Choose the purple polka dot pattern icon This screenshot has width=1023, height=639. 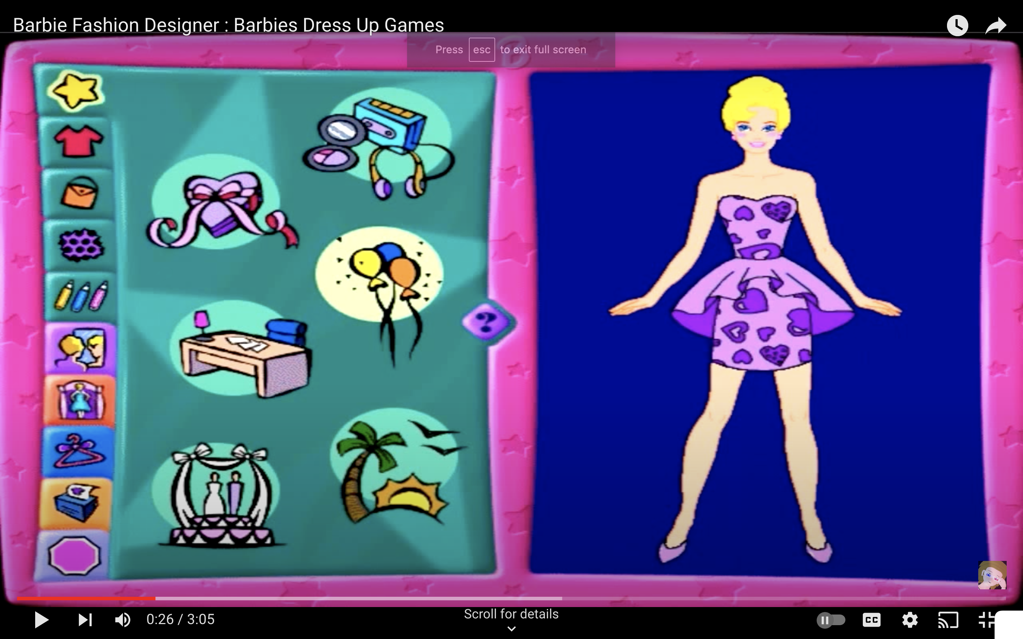coord(81,245)
